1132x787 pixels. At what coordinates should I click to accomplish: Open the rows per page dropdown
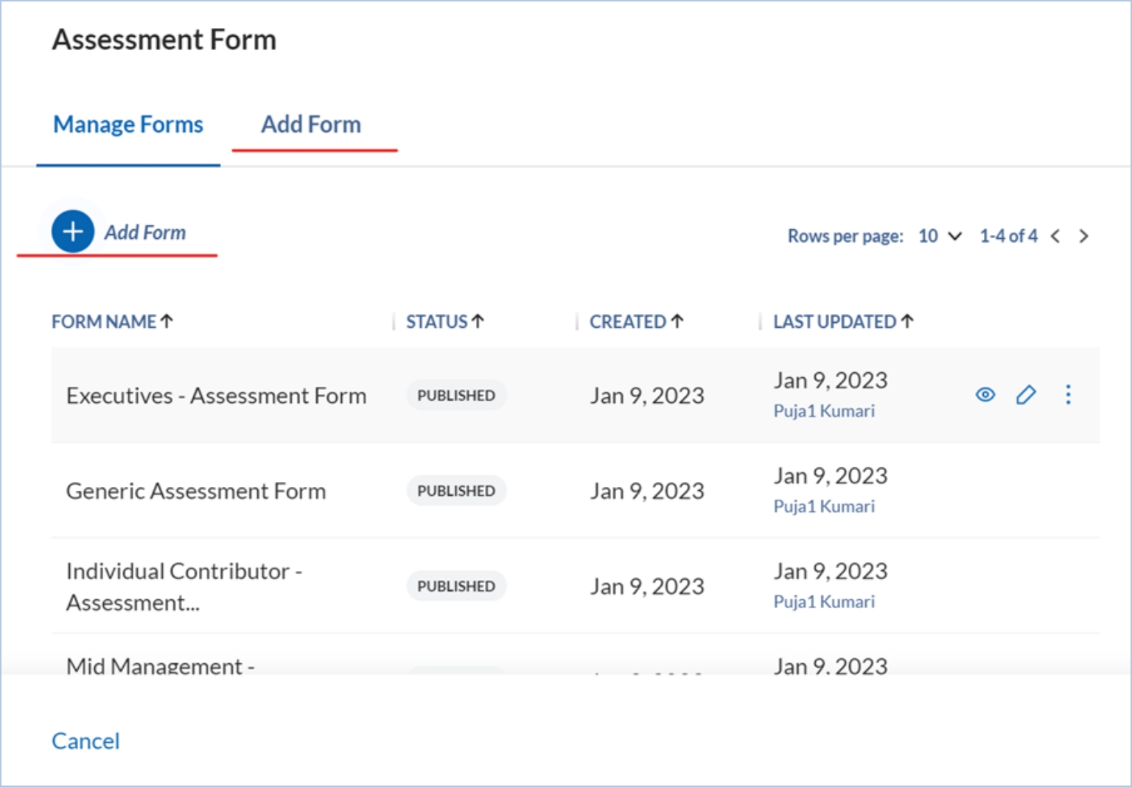coord(940,237)
